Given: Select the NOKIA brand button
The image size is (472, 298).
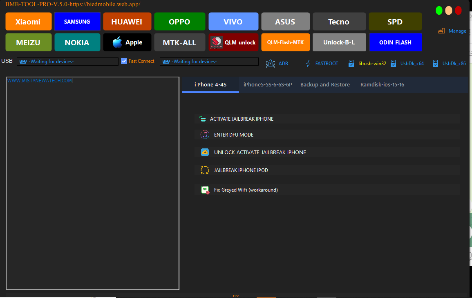Looking at the screenshot, I should pyautogui.click(x=77, y=42).
